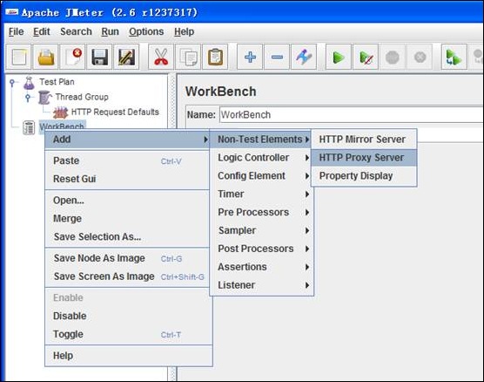
Task: Click the Thread Group spool icon
Action: point(44,98)
